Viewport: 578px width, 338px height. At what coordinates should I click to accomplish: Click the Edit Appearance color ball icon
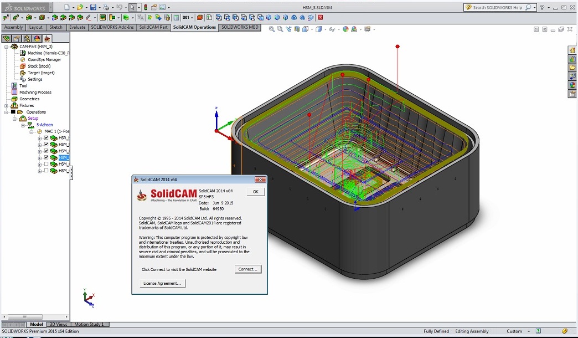click(x=345, y=29)
